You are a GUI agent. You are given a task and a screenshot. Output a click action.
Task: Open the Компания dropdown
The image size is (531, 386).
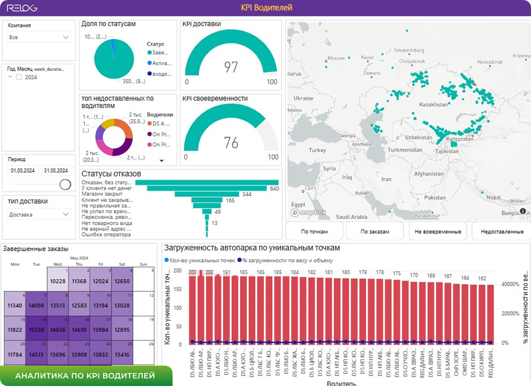coord(38,37)
